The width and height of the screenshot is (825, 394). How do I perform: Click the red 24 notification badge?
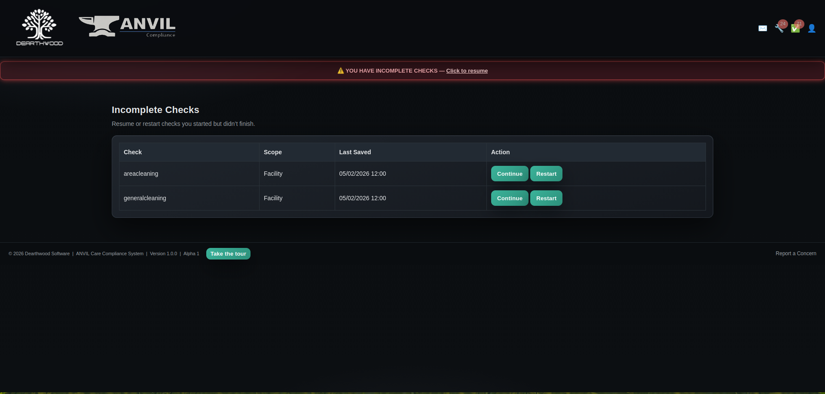(783, 24)
